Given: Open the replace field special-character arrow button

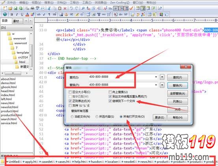Looking at the screenshot, I should (x=162, y=85).
